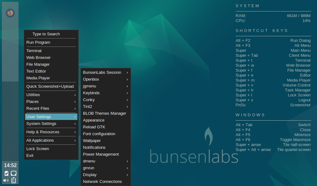Select Quick Screenshot+Upload
Viewport: 317px width, 186px height.
[51, 86]
